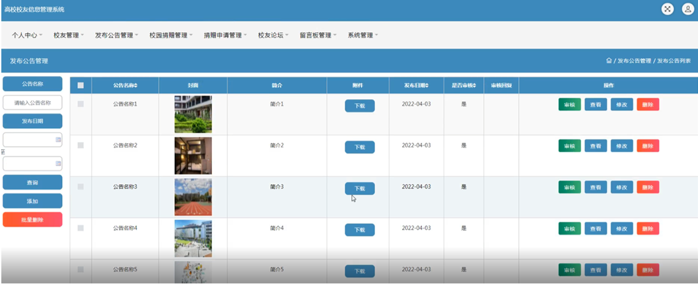Focus the 请输入公告名称 input field

tap(32, 103)
